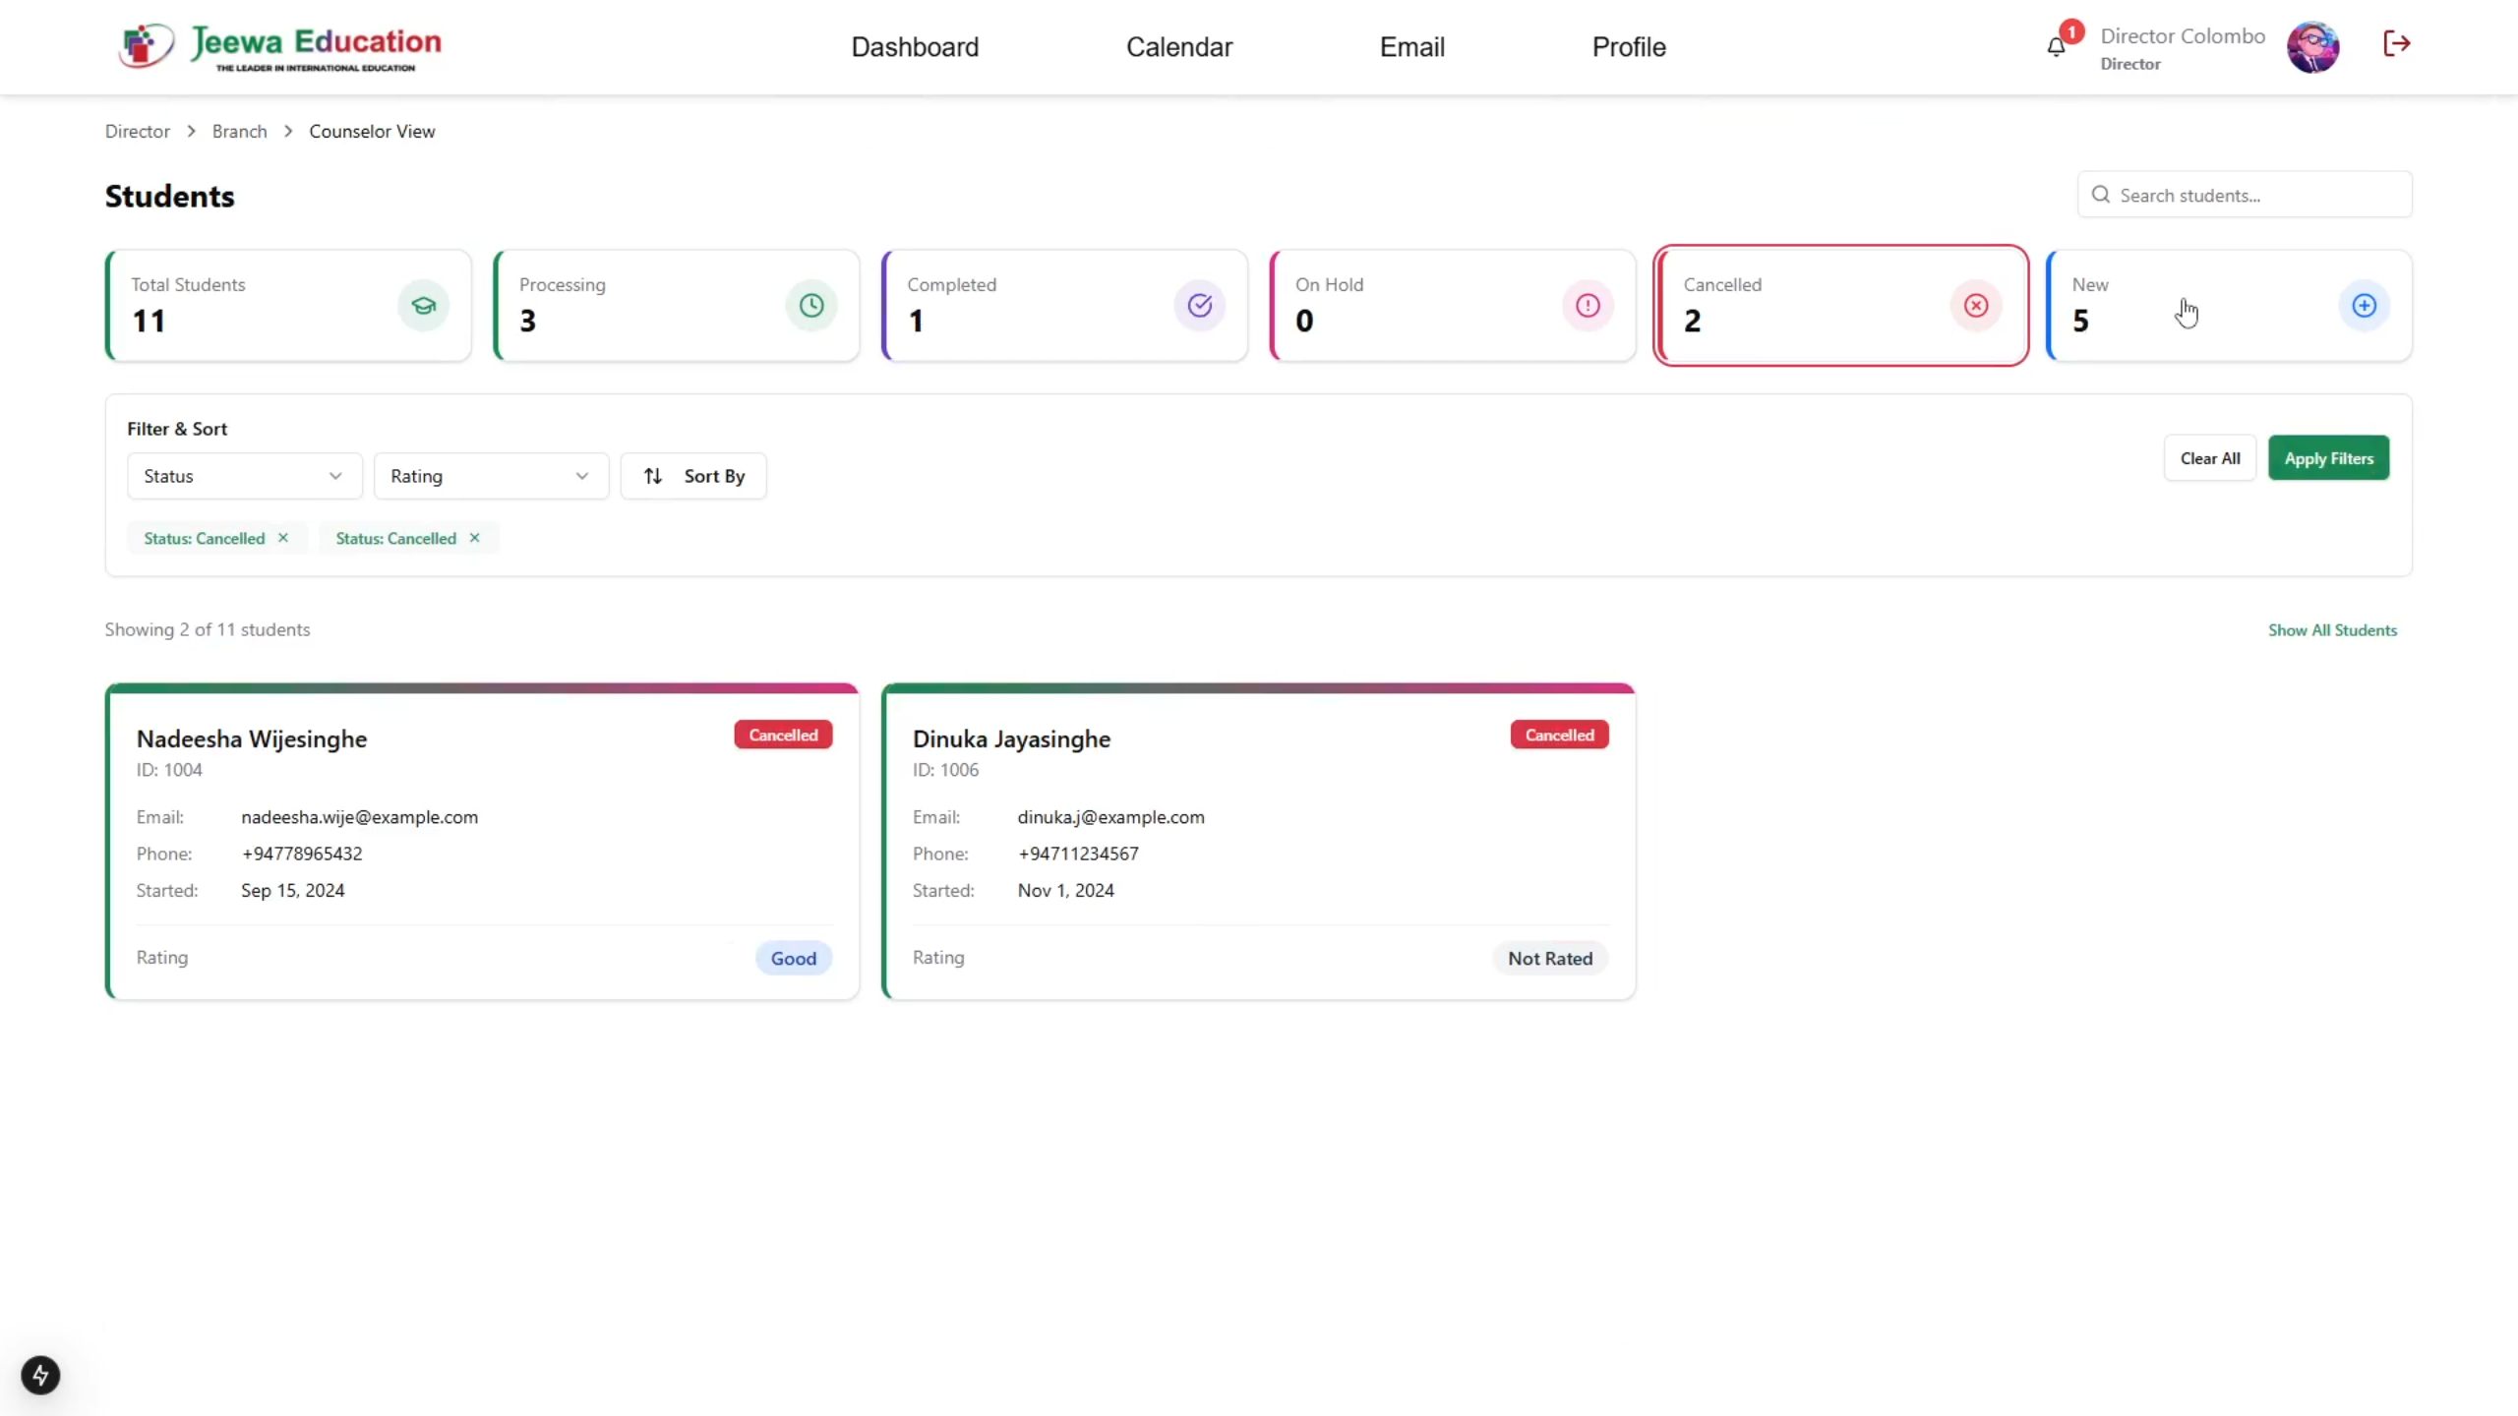Click the clock icon on the Processing card
The width and height of the screenshot is (2518, 1416).
[x=810, y=305]
